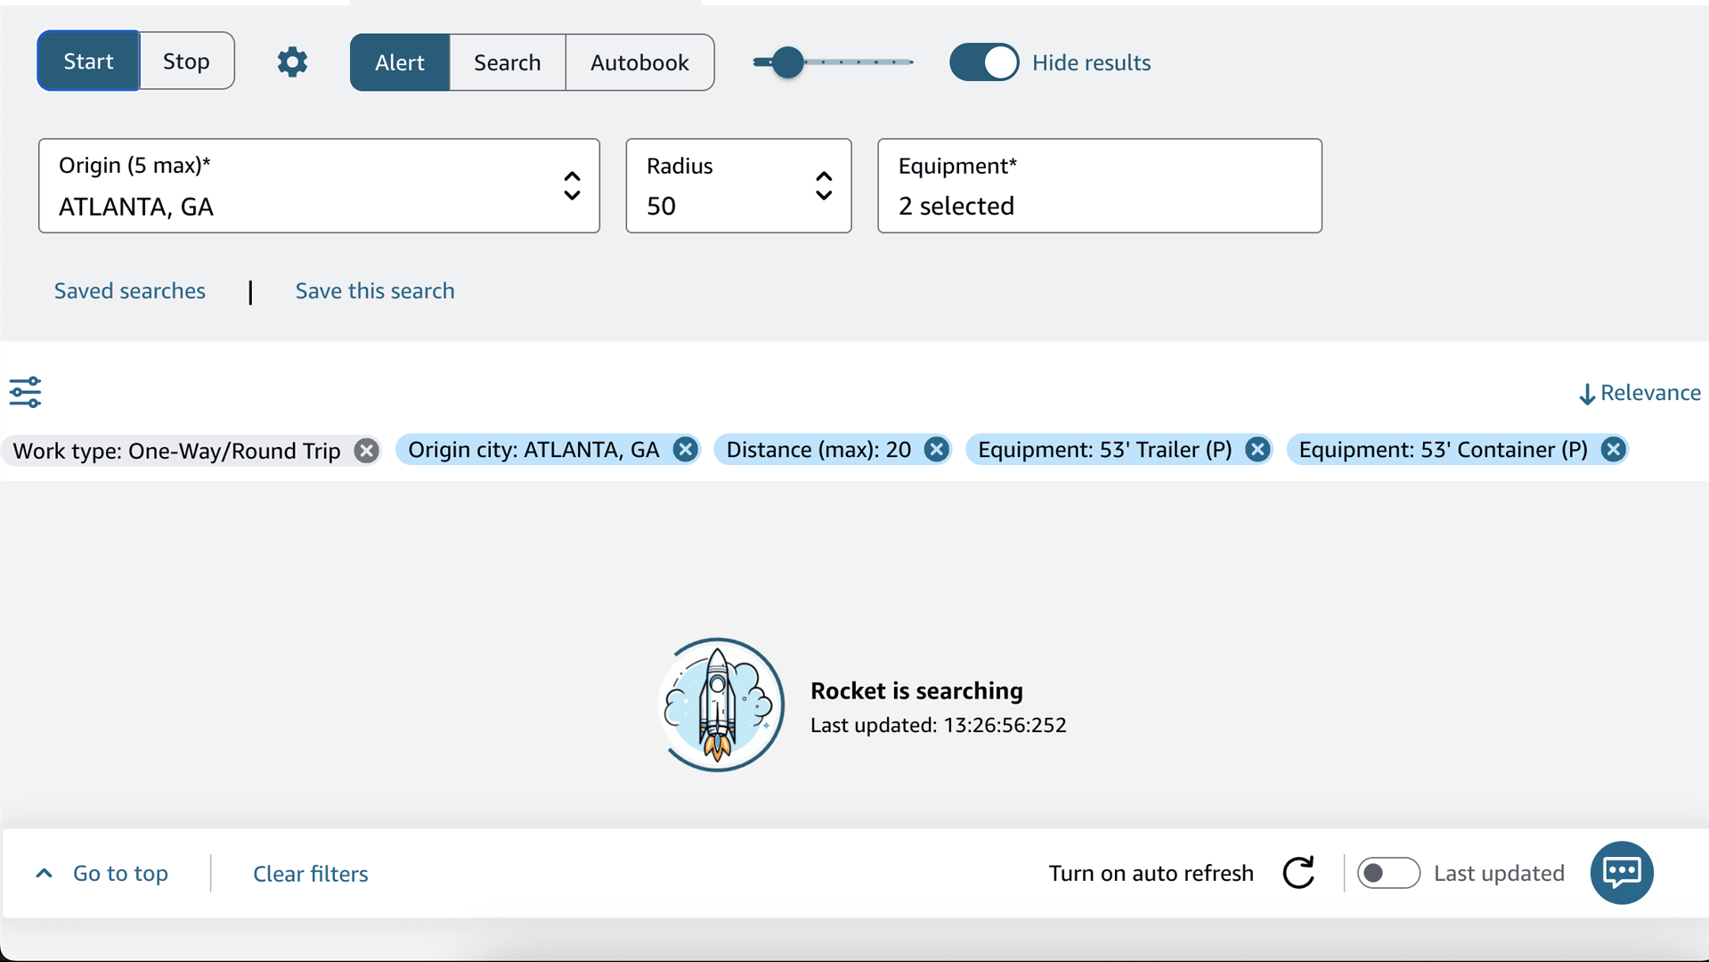Click the refresh circular arrow icon

pyautogui.click(x=1298, y=873)
